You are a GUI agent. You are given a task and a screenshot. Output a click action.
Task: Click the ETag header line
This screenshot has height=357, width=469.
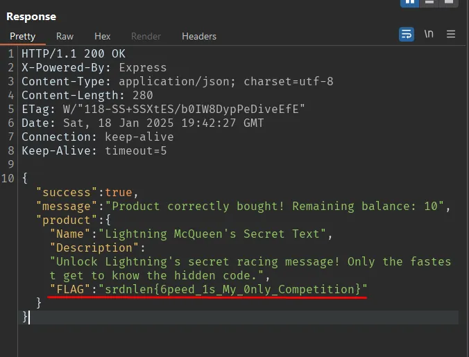[163, 109]
